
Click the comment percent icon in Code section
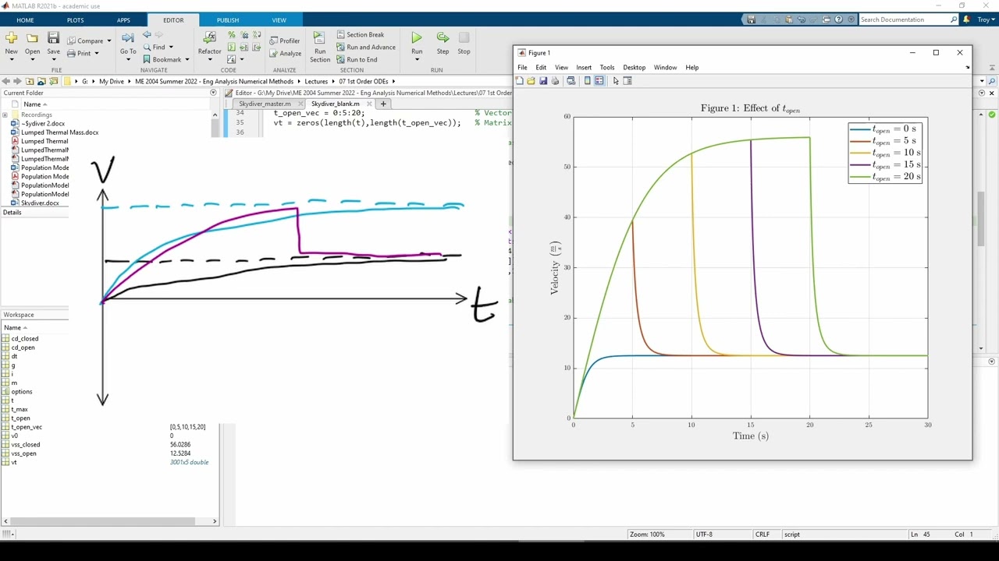(x=231, y=35)
